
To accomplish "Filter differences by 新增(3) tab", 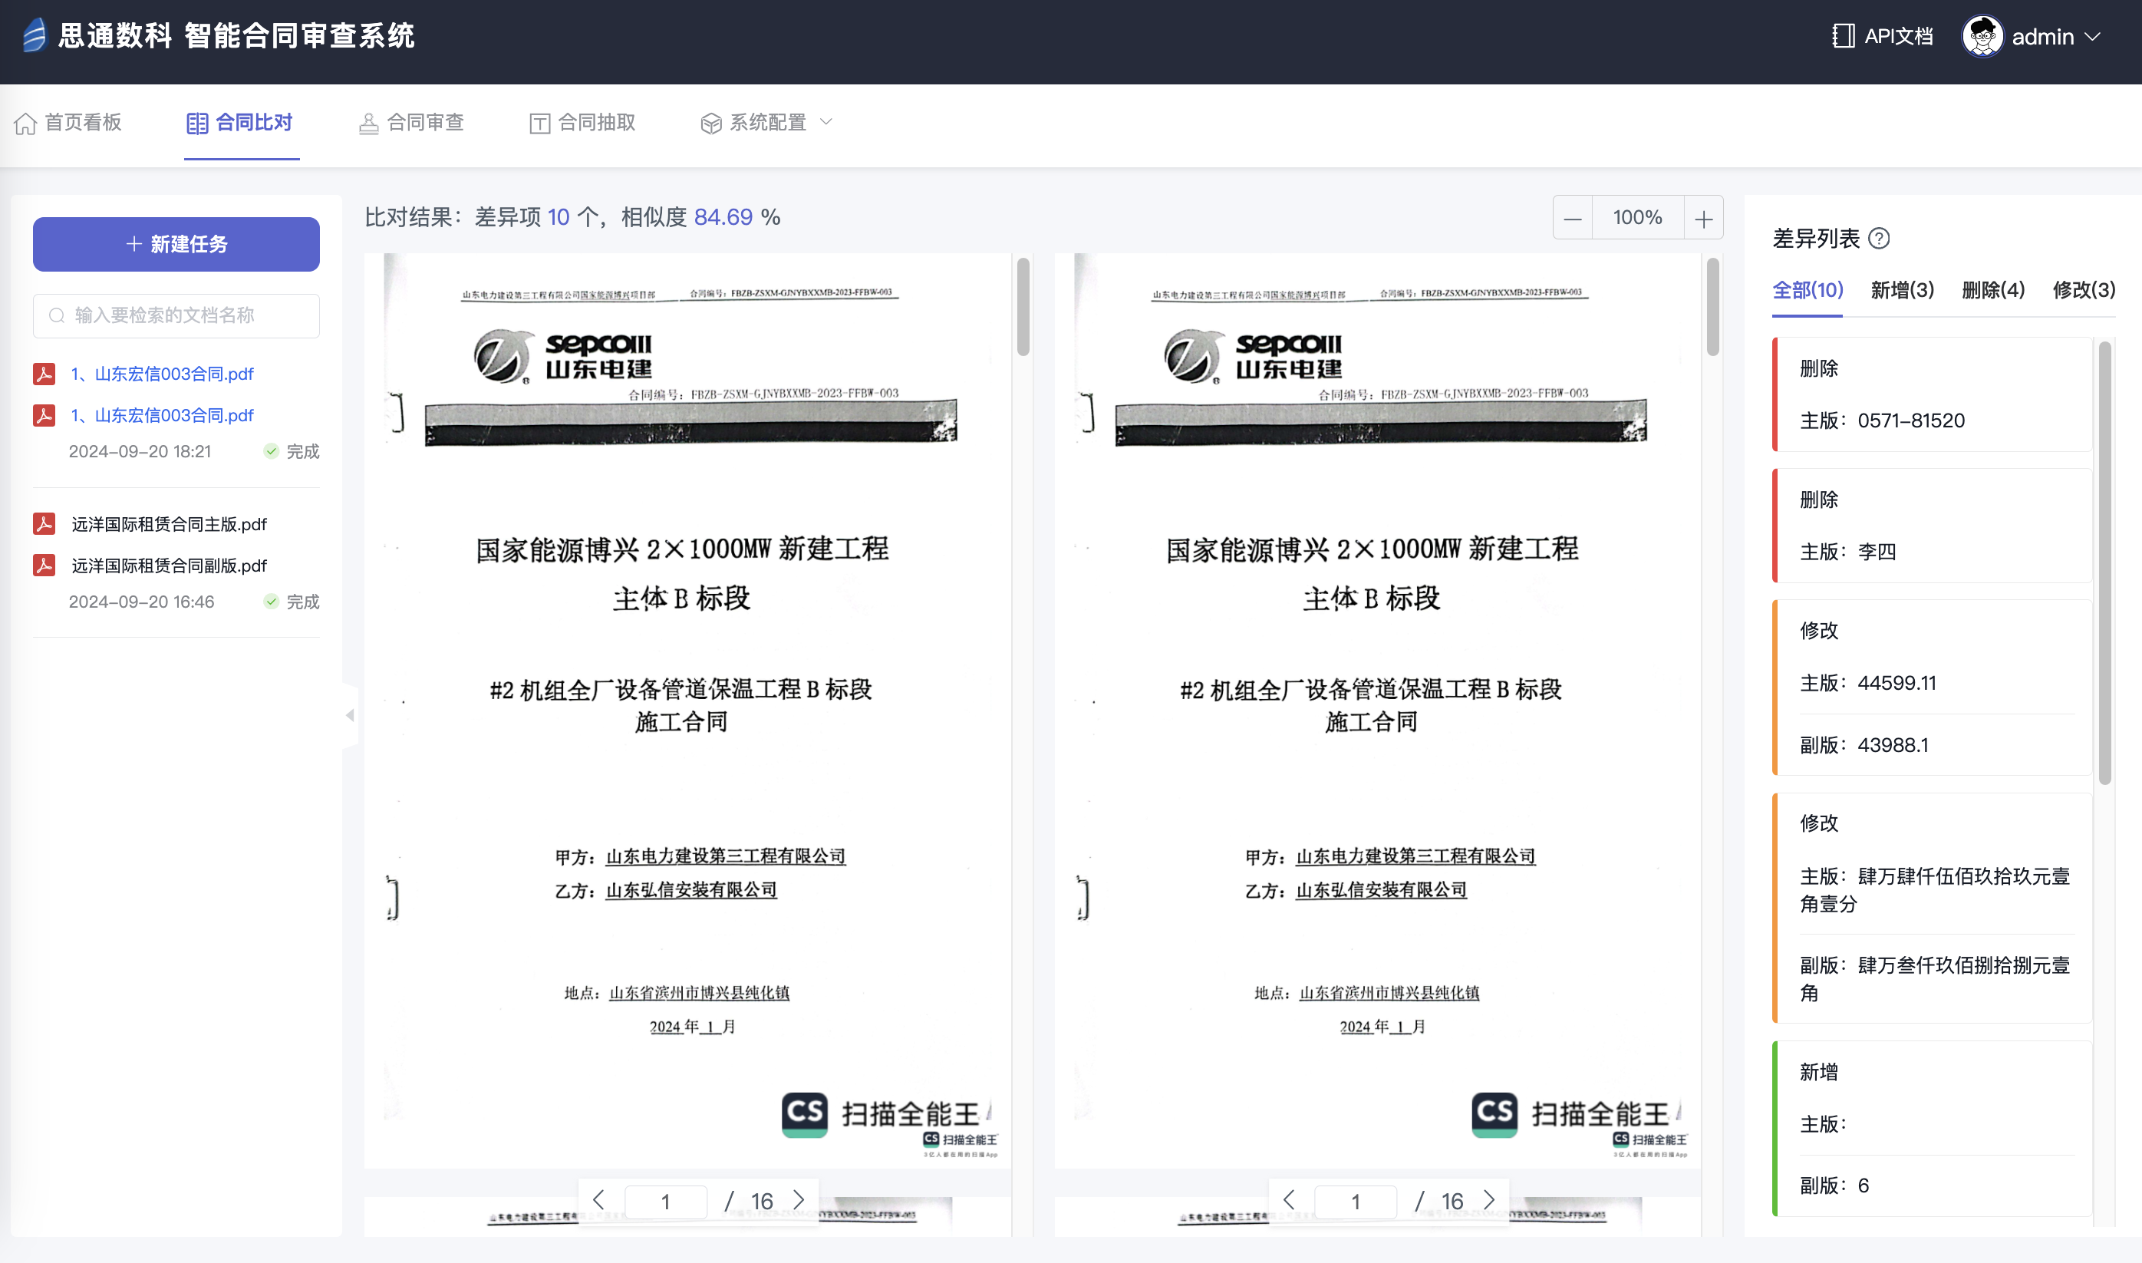I will [x=1902, y=290].
